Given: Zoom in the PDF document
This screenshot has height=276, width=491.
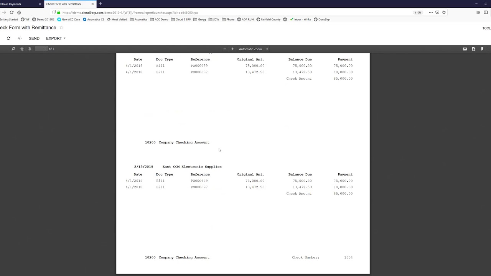Looking at the screenshot, I should pos(232,49).
